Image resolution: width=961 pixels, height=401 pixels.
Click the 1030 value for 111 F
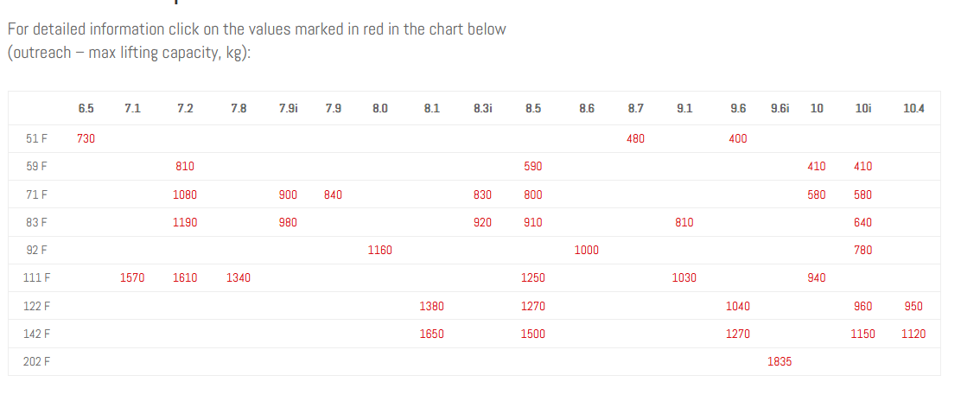[x=684, y=278]
